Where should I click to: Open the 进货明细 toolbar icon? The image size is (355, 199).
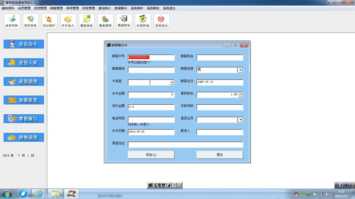[x=12, y=21]
